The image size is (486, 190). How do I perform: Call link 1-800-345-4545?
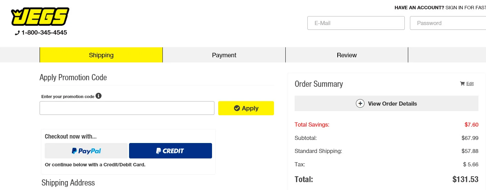pos(44,33)
